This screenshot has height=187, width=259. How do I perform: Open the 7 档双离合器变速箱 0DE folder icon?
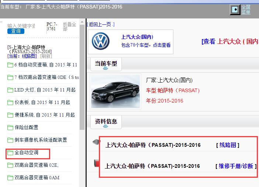[10, 77]
